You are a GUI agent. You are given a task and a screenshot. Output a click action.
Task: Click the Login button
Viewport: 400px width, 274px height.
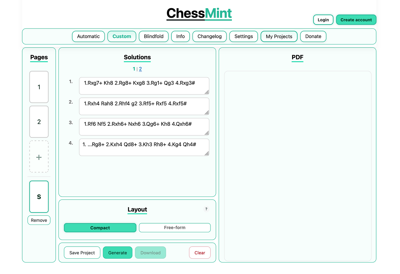[x=323, y=20]
